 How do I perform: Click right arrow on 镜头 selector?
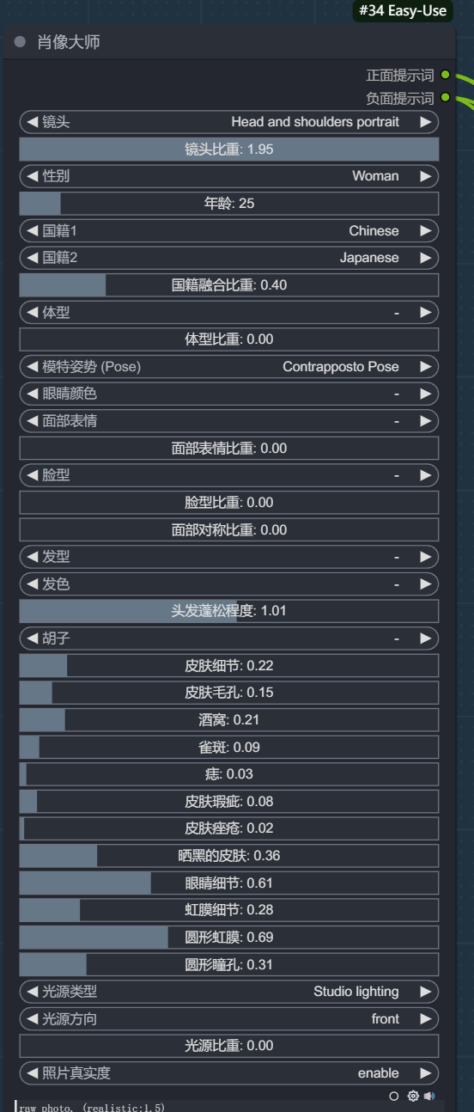point(426,122)
